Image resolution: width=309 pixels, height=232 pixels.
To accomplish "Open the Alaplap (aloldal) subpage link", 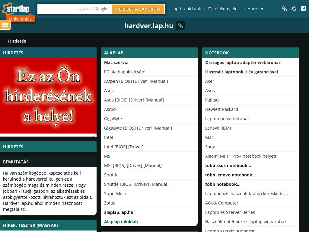I will click(x=121, y=222).
